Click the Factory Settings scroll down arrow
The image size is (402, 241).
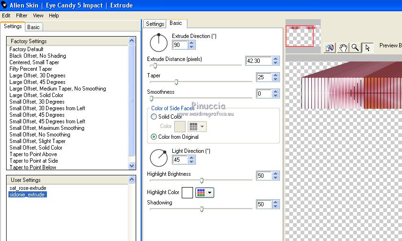pyautogui.click(x=132, y=166)
